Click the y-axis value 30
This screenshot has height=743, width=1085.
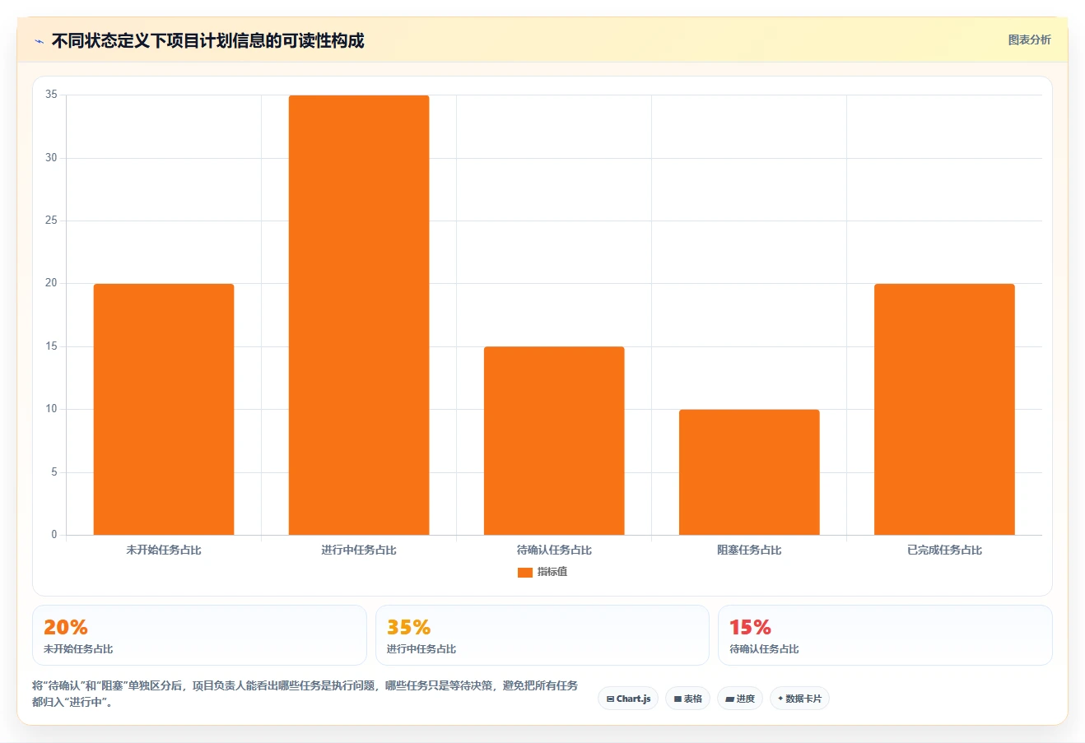tap(52, 157)
